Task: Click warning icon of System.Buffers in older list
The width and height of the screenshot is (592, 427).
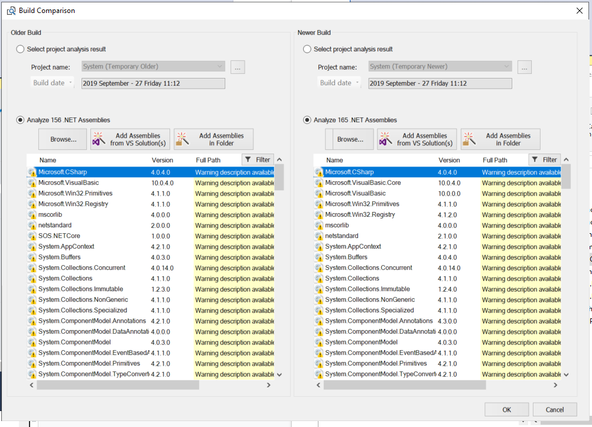Action: coord(32,257)
